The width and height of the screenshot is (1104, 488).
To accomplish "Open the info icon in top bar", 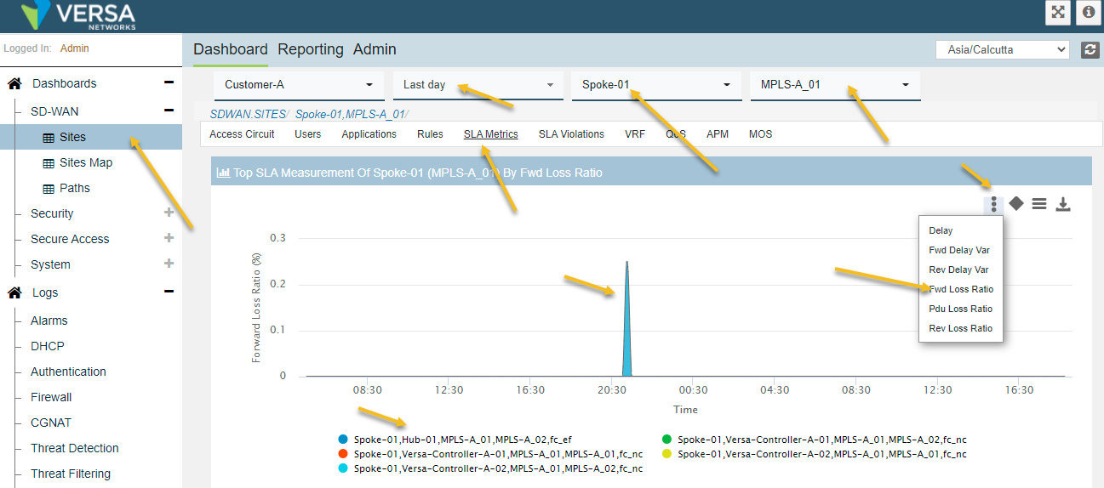I will click(1089, 12).
